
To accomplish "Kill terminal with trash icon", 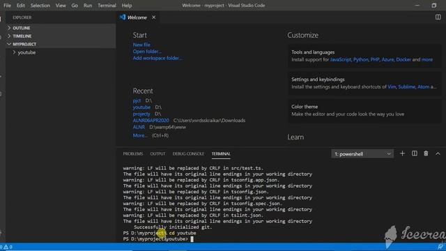I will tap(426, 153).
